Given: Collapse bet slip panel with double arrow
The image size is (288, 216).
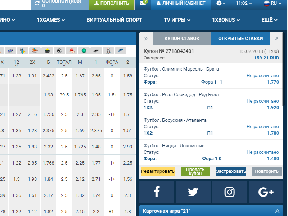Looking at the screenshot, I should pyautogui.click(x=146, y=39).
